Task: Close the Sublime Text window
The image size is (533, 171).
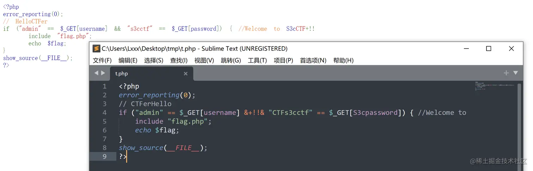Action: (x=511, y=49)
